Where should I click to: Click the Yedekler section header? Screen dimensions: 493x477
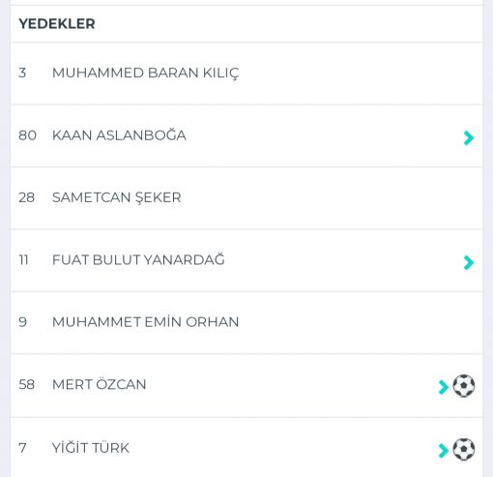pos(57,24)
